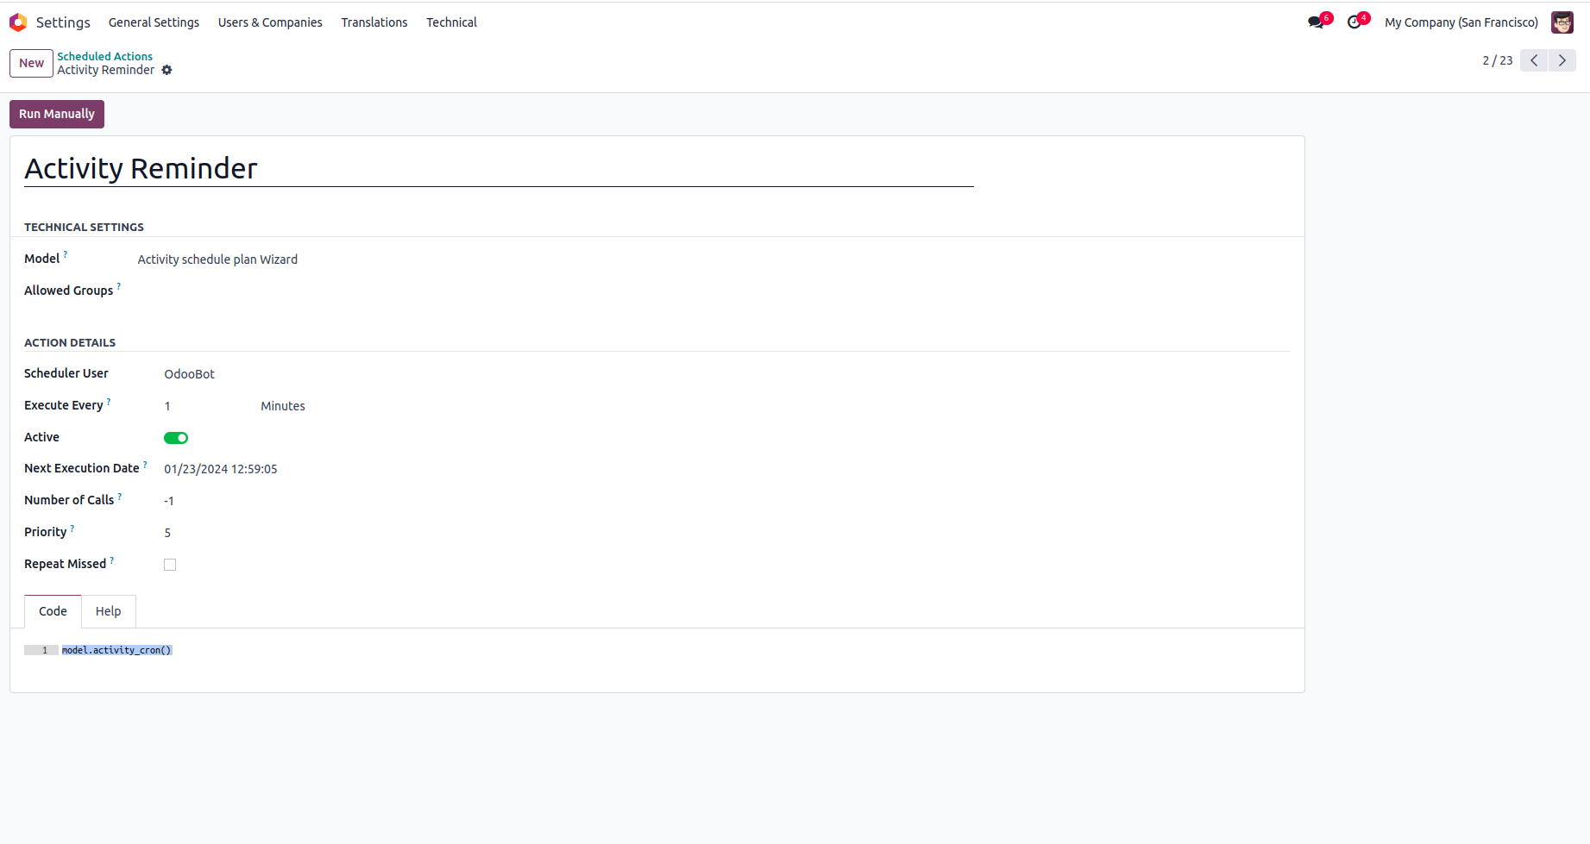Click the Action Details section heading
1590x844 pixels.
[70, 342]
